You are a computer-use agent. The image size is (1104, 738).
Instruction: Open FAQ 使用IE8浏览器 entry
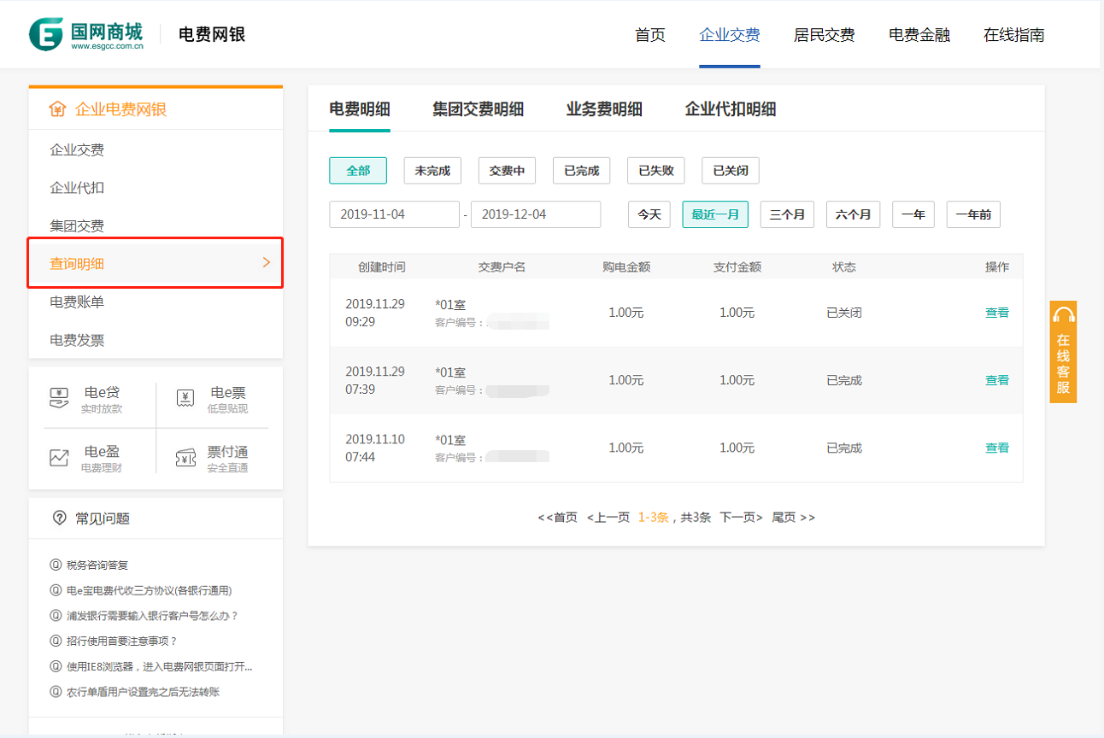[160, 666]
